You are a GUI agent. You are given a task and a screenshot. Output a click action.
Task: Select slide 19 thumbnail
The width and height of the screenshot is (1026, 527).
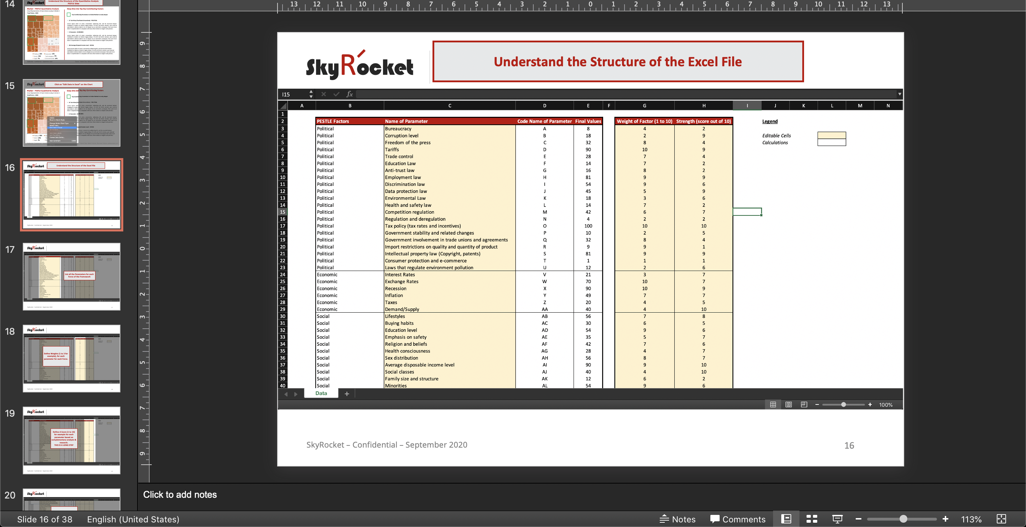click(x=72, y=440)
